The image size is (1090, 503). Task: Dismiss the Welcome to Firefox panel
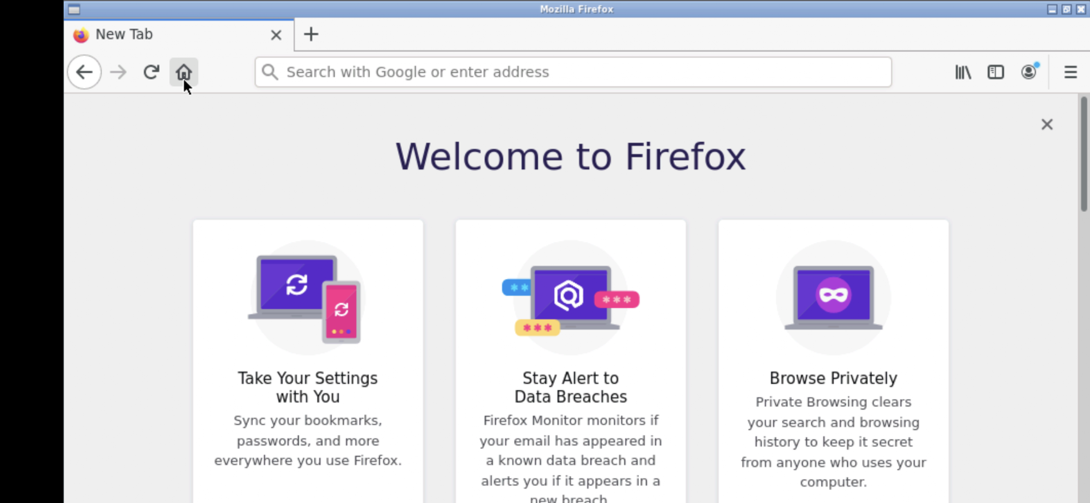point(1047,124)
